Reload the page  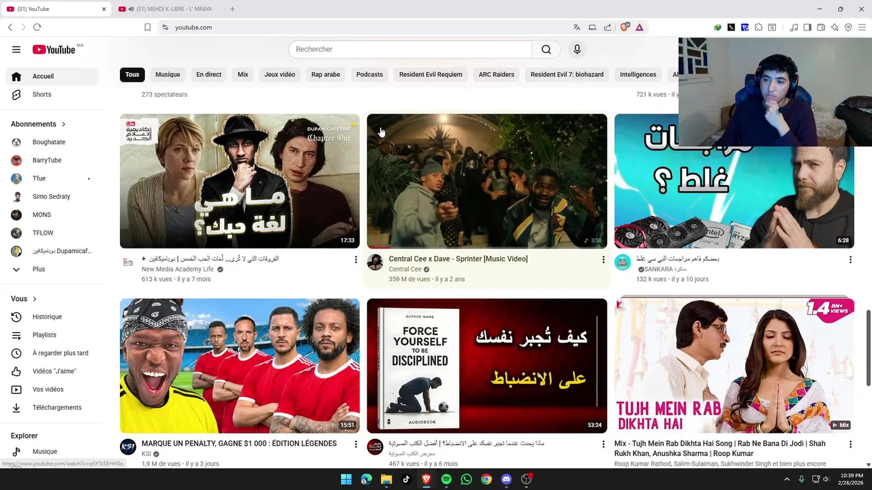(x=37, y=27)
